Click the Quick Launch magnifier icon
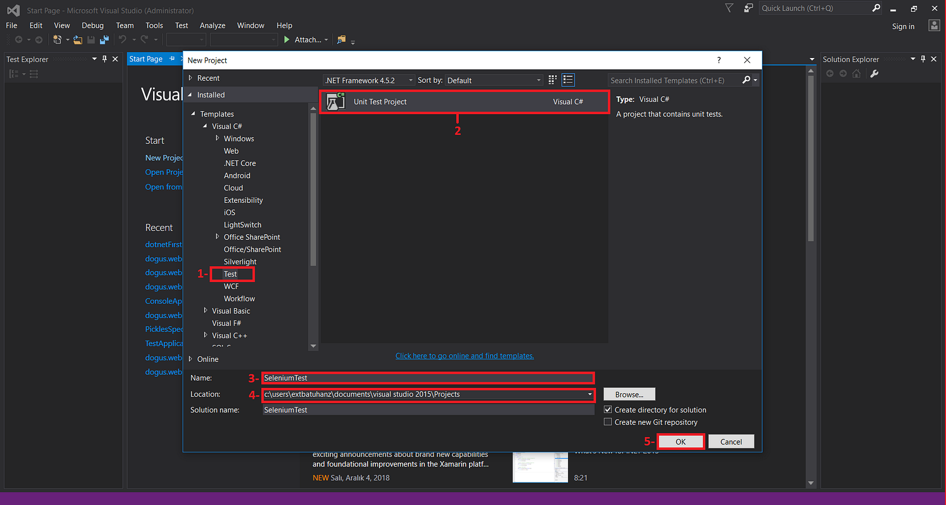This screenshot has height=505, width=946. tap(876, 8)
